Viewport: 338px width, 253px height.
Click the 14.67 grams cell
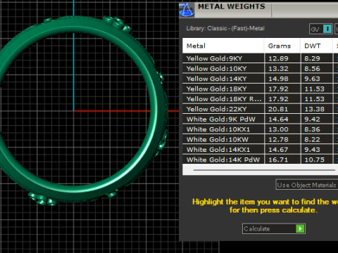(x=282, y=150)
